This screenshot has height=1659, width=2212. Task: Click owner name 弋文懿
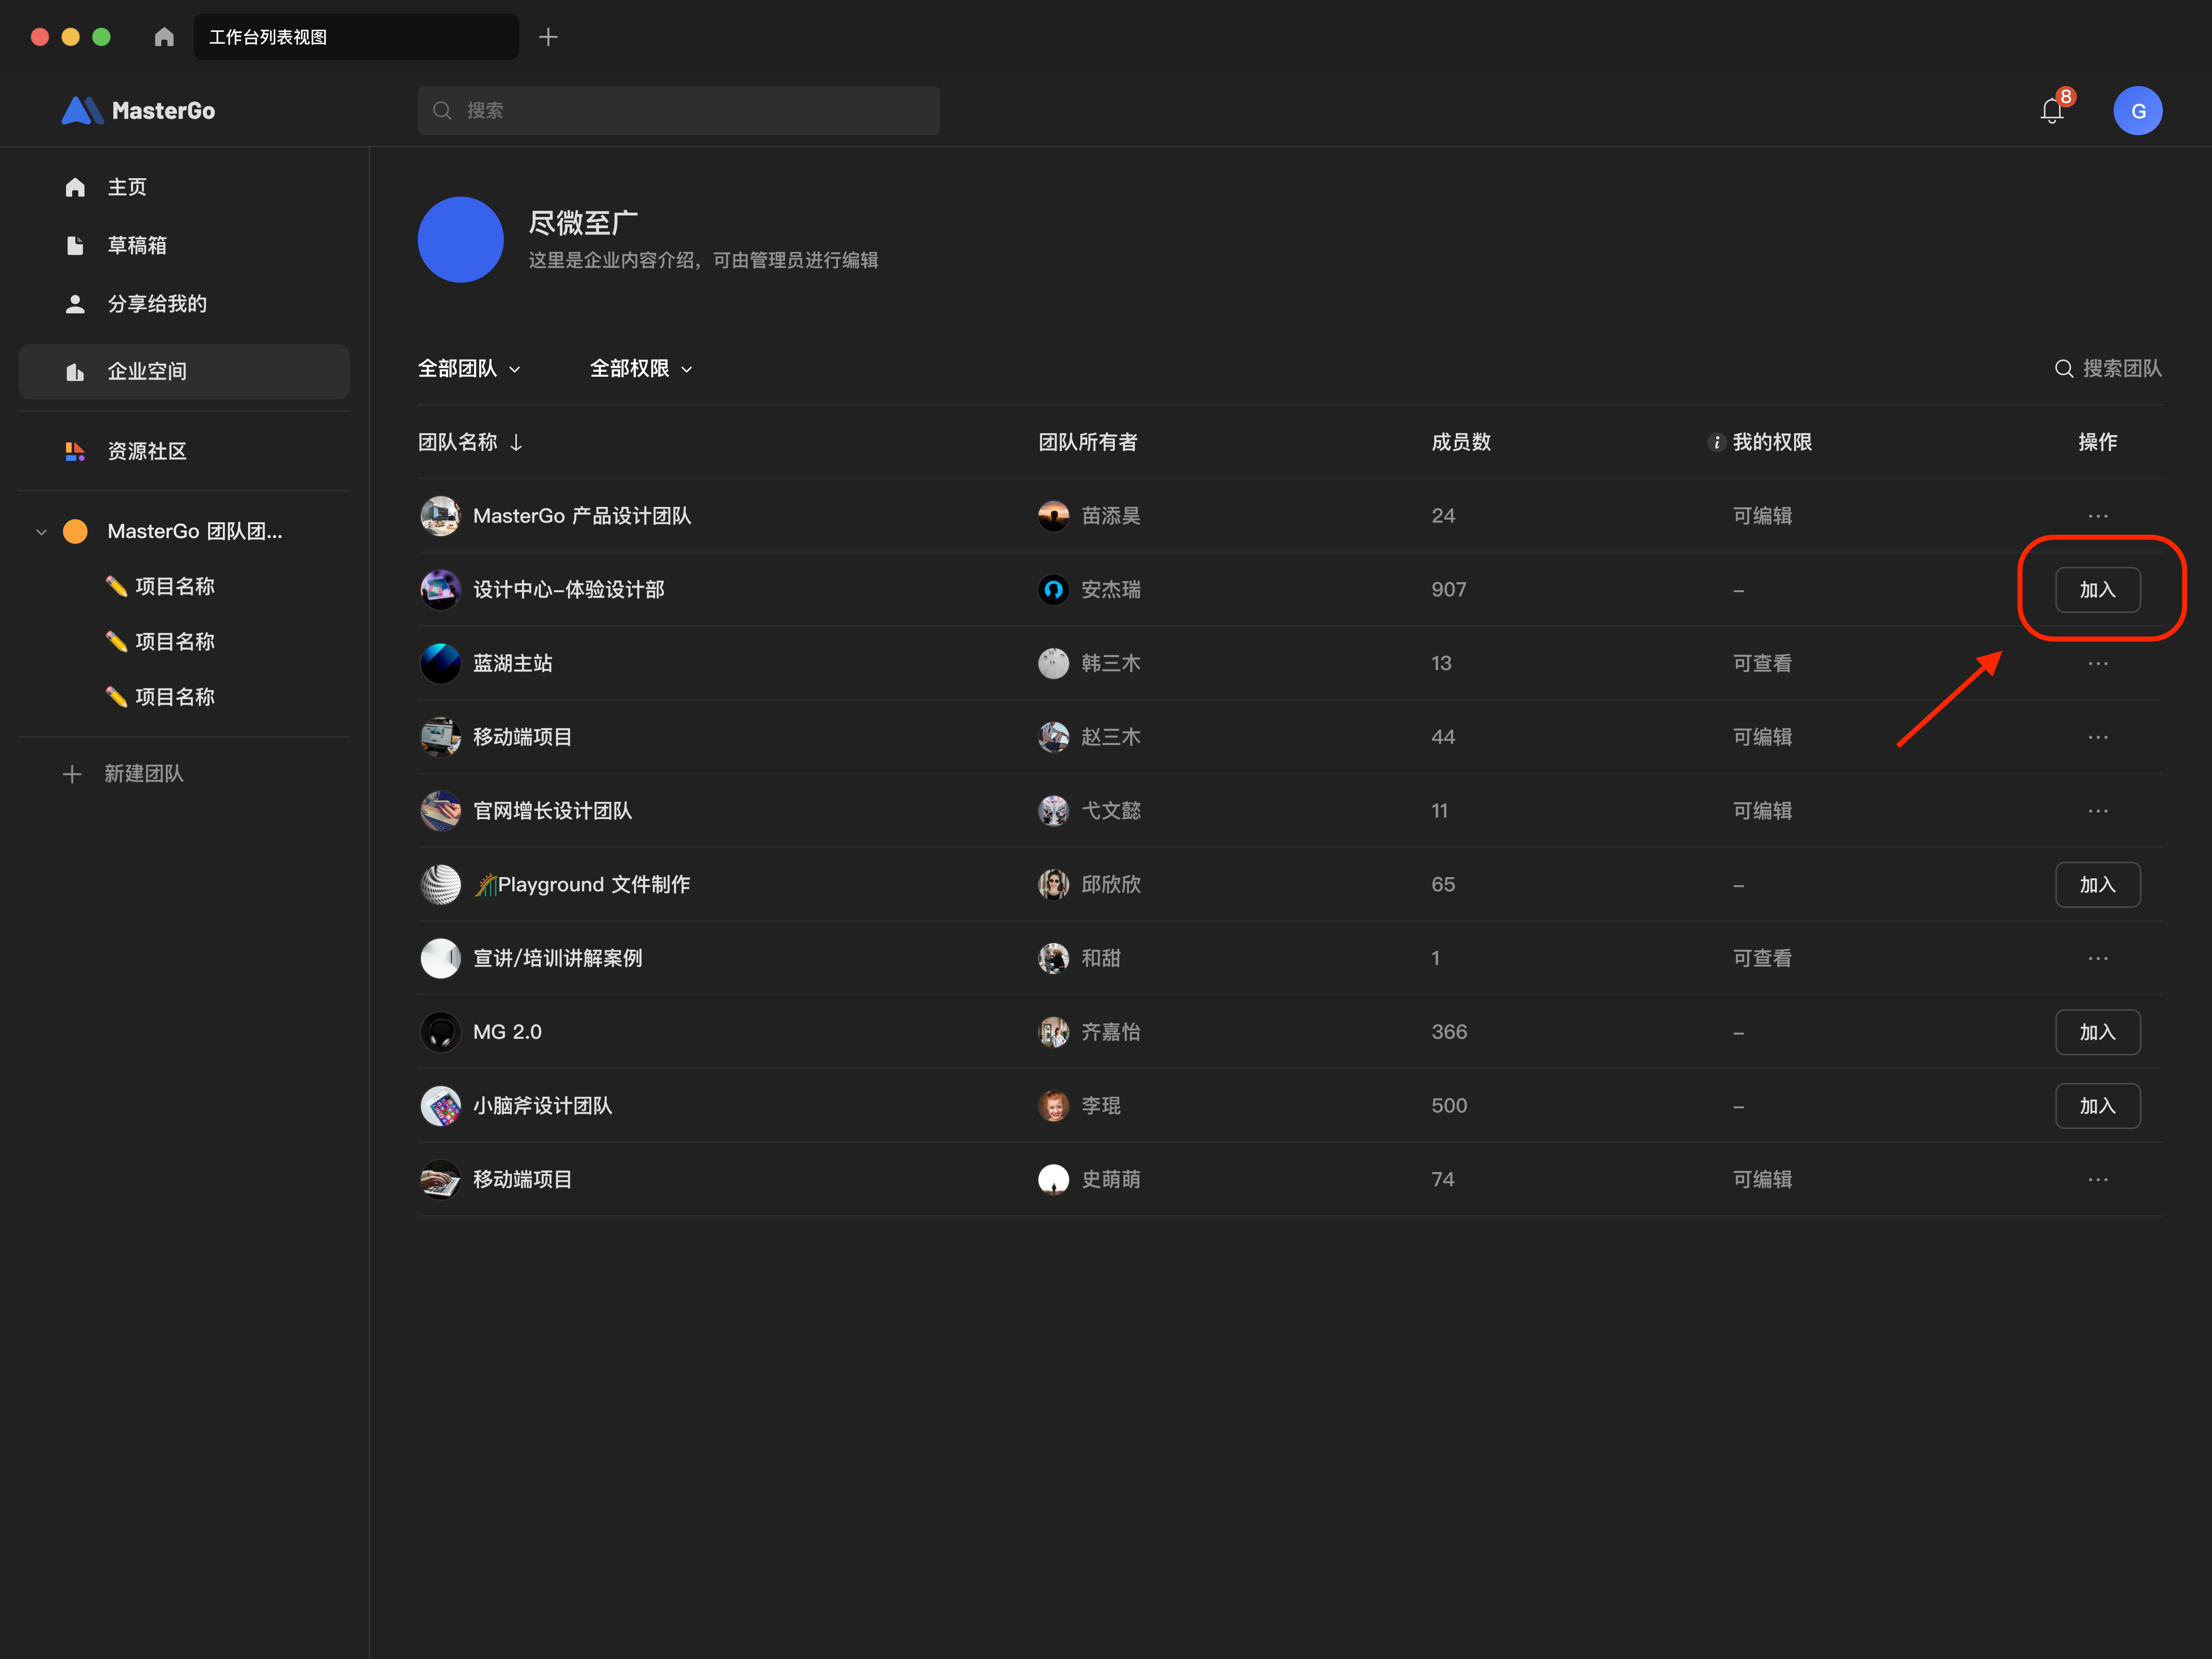pyautogui.click(x=1111, y=811)
